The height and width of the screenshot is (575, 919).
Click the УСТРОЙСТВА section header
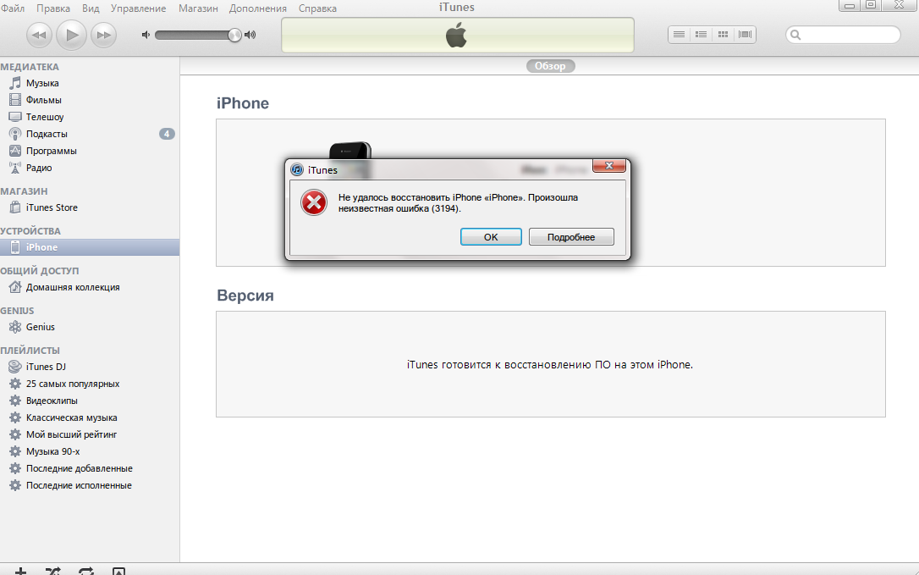30,231
